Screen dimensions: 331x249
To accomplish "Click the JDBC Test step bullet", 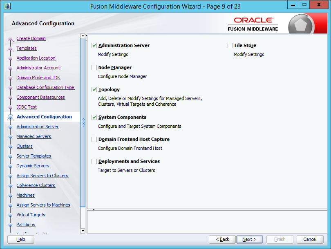I will tap(10, 107).
